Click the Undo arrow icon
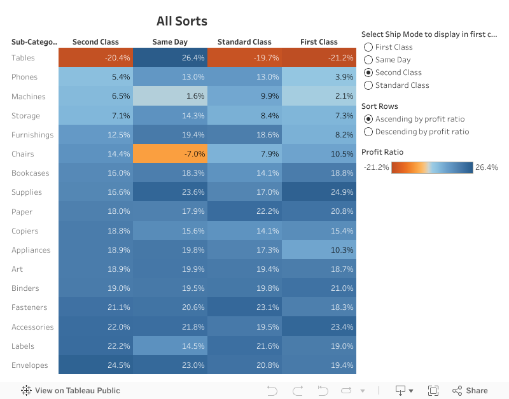509x399 pixels. click(272, 390)
